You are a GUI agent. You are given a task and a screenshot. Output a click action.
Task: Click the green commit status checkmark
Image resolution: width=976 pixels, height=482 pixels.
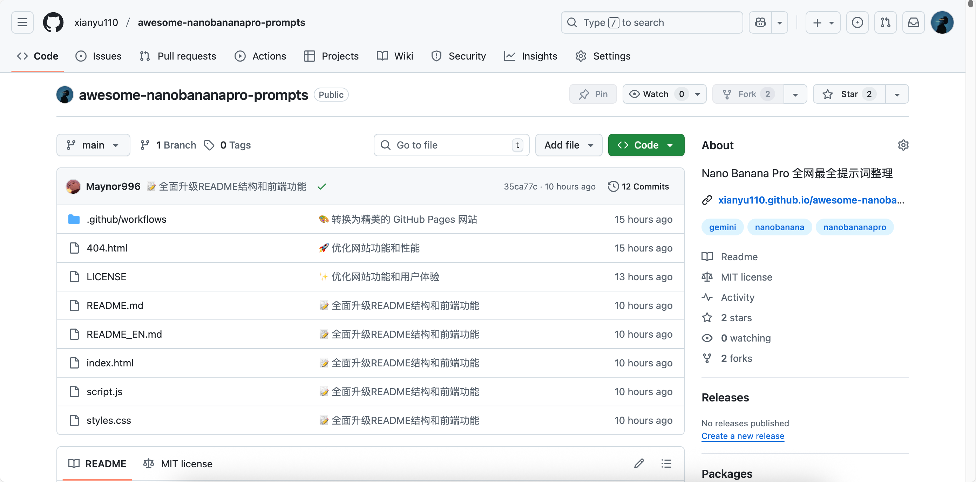click(322, 187)
